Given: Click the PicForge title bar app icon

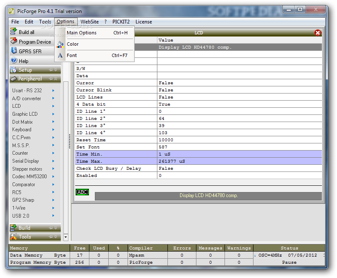Looking at the screenshot, I should tap(11, 11).
